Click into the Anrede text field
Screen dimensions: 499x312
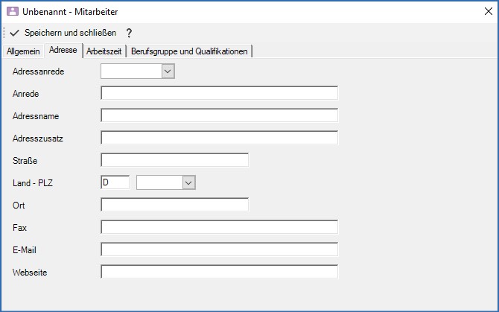click(x=219, y=93)
